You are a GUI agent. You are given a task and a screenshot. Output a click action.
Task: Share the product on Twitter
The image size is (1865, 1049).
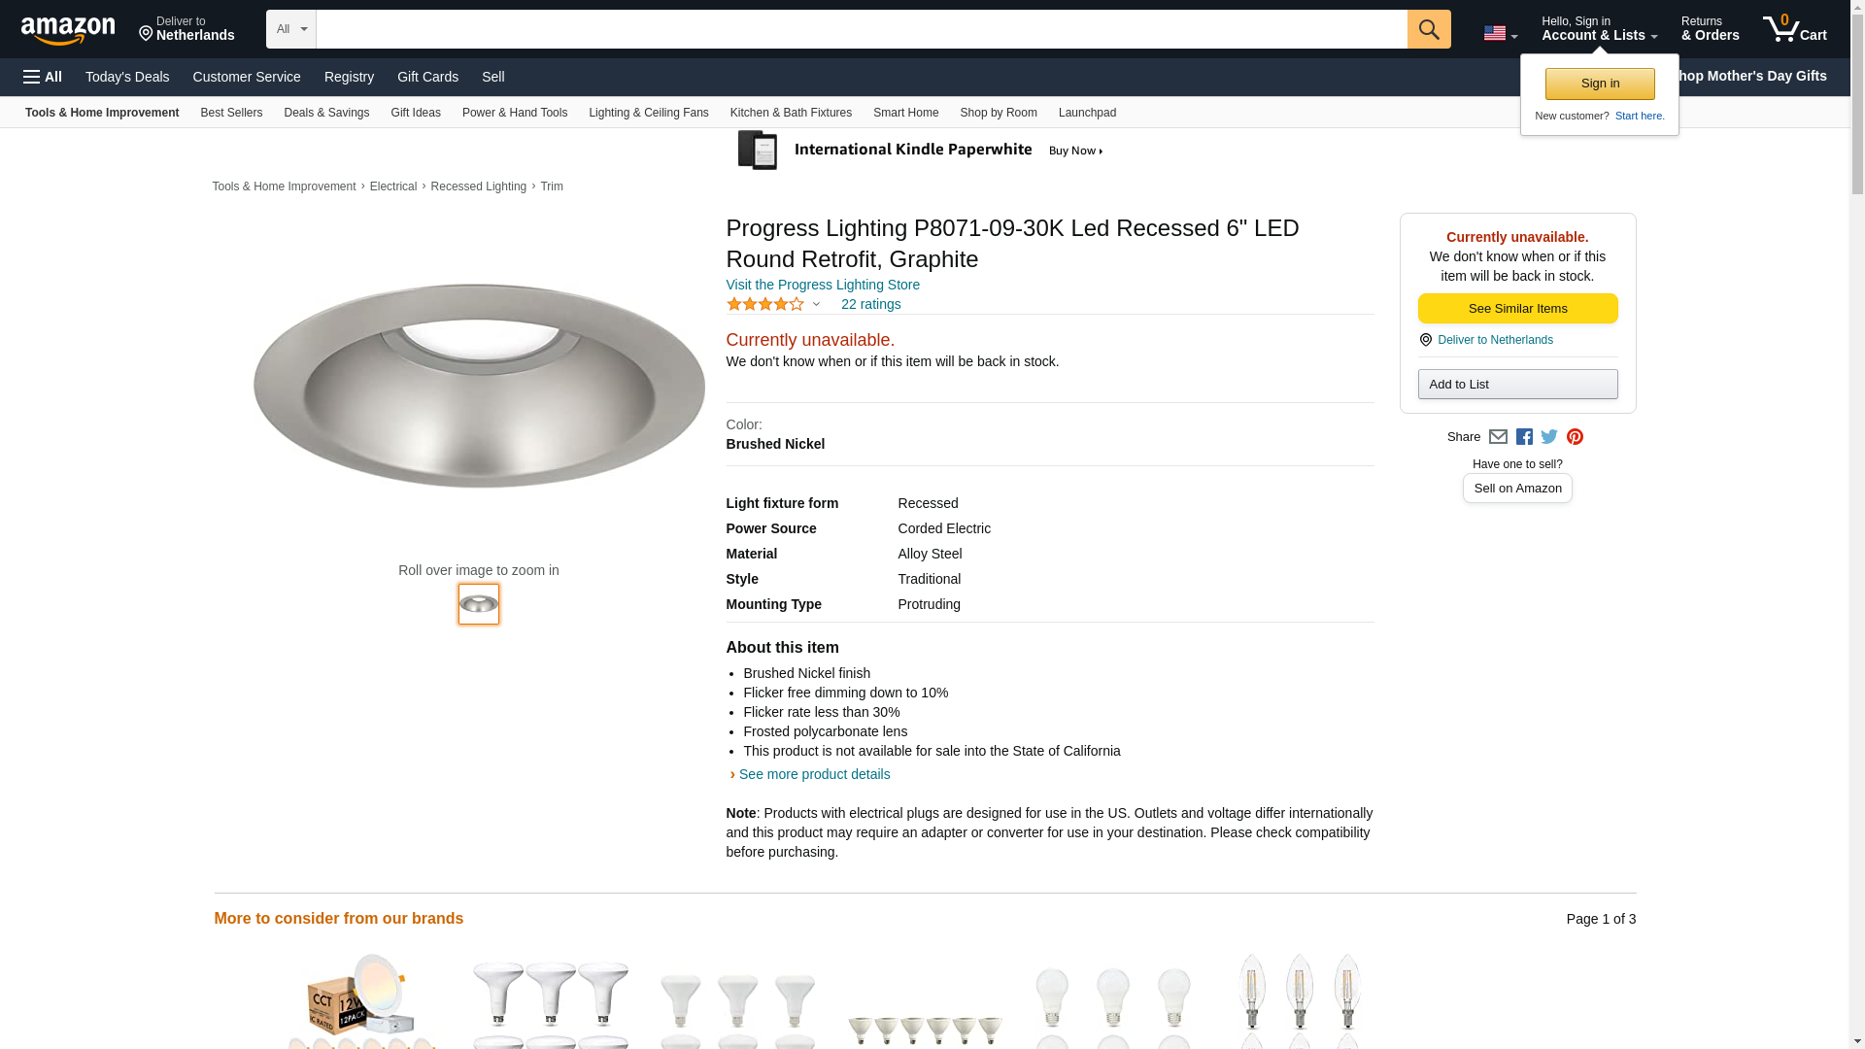[x=1549, y=437]
